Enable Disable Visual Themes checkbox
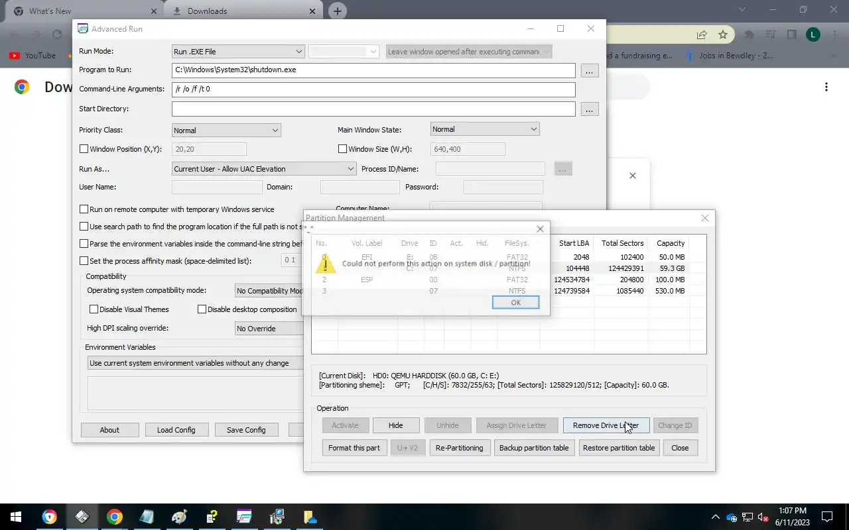This screenshot has width=849, height=530. tap(94, 309)
